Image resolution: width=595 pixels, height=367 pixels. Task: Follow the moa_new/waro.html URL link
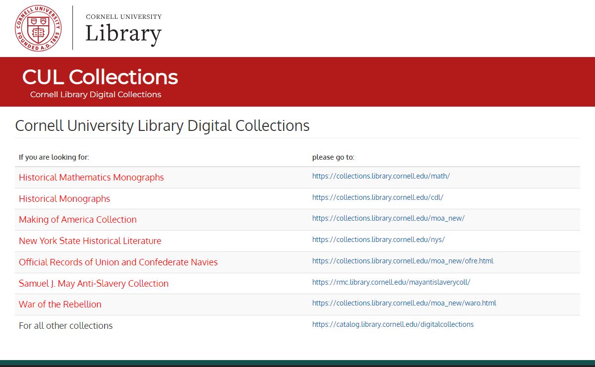(404, 303)
